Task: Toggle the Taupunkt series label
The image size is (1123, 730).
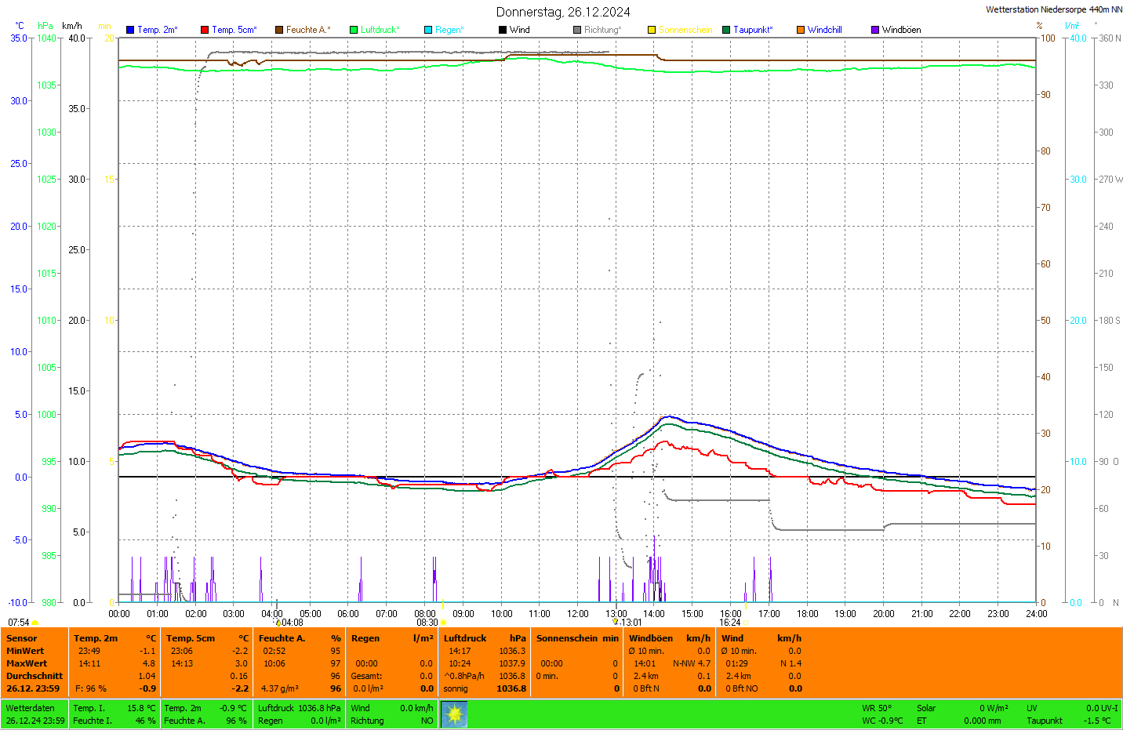Action: point(753,30)
